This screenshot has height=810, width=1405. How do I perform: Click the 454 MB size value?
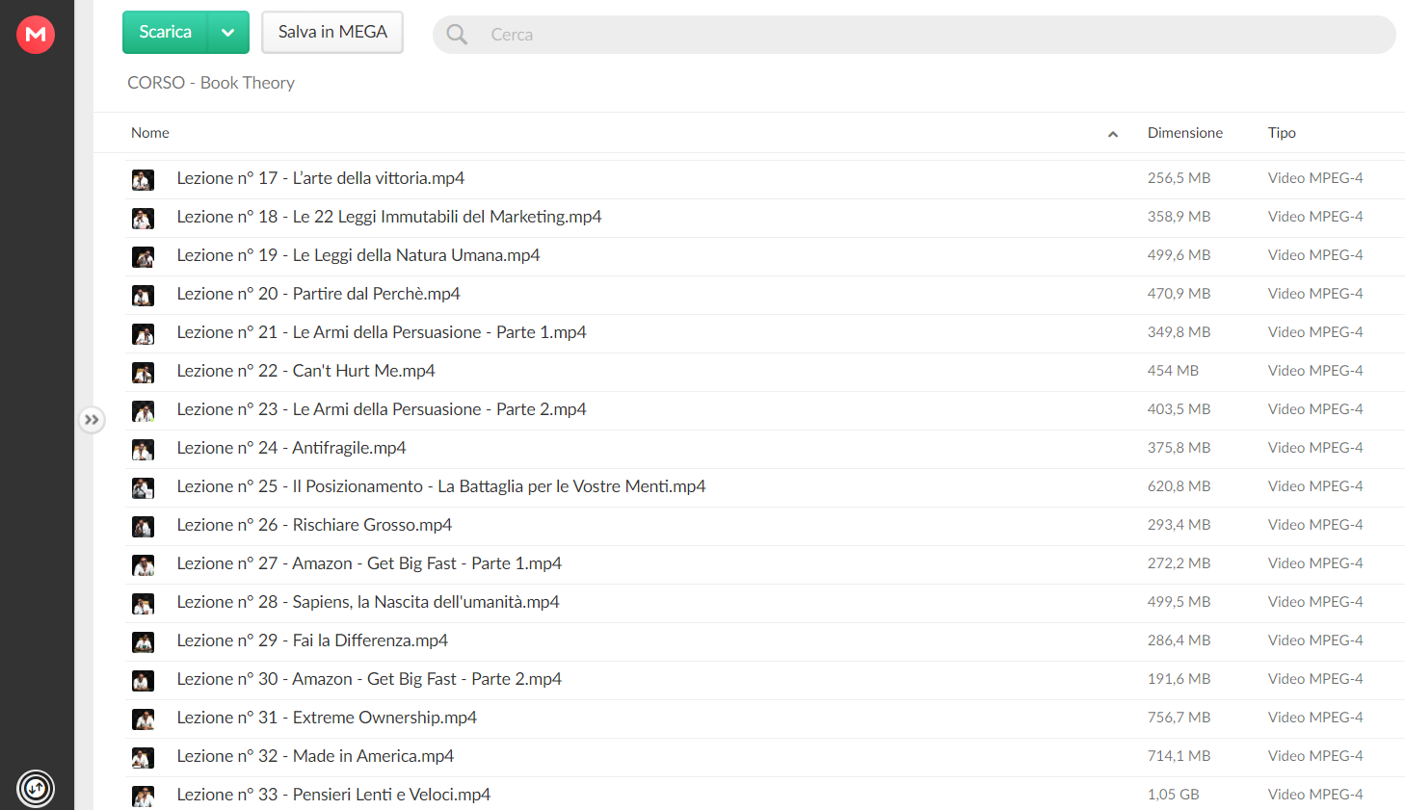click(1173, 371)
